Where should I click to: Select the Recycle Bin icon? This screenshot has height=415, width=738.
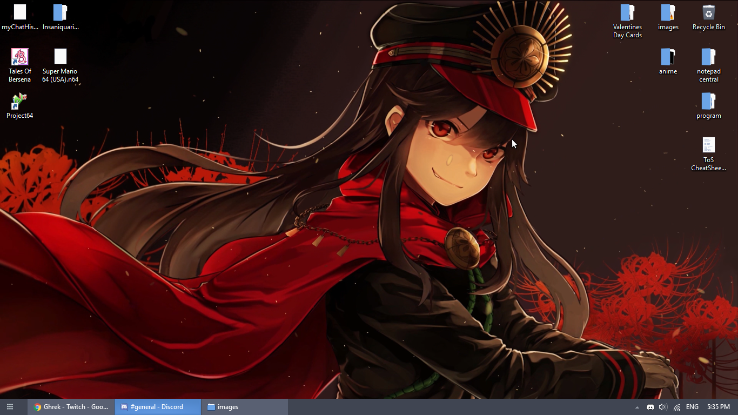(709, 17)
